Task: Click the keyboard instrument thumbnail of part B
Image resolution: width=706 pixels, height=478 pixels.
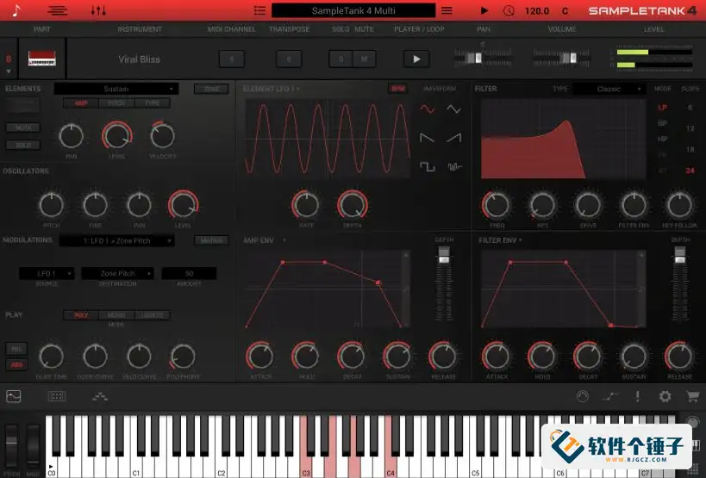Action: coord(42,59)
